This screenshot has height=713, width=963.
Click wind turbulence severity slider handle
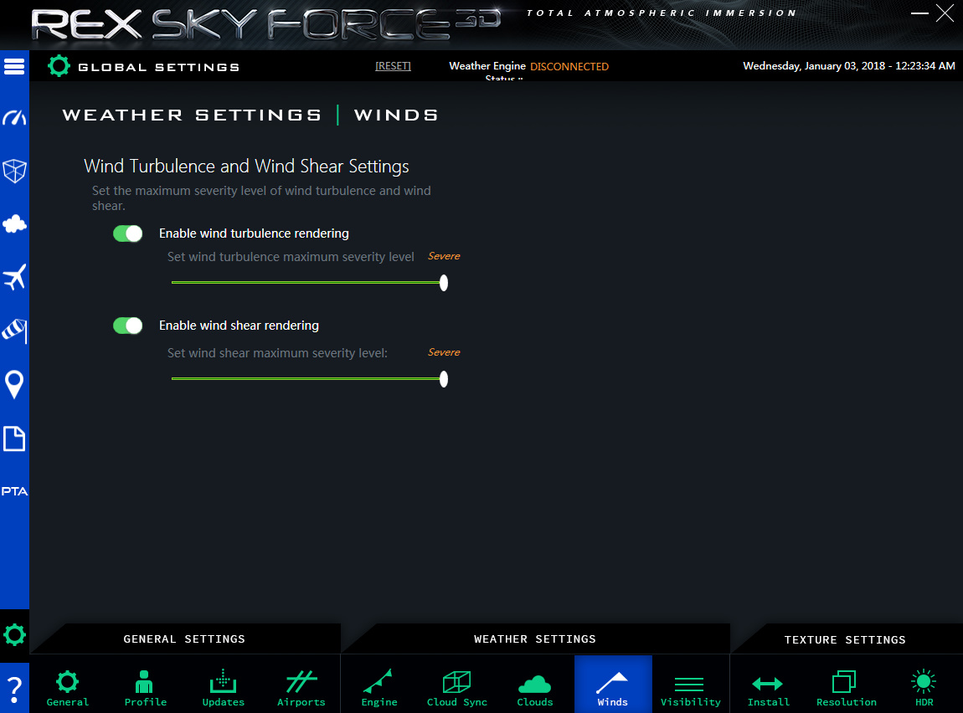point(444,283)
